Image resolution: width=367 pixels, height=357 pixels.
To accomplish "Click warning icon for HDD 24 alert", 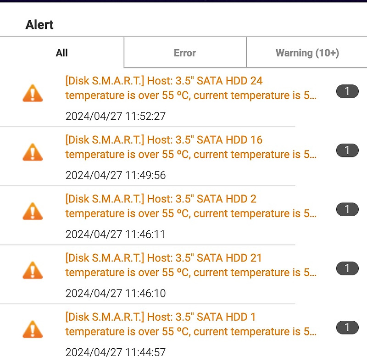I will [x=33, y=93].
